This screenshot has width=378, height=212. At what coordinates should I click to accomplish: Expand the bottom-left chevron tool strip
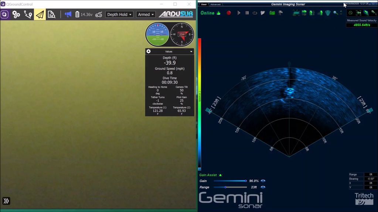[x=6, y=201]
